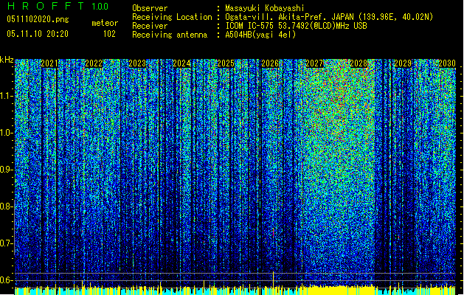Click the Receiving antenna field label
The height and width of the screenshot is (295, 464).
[x=170, y=35]
